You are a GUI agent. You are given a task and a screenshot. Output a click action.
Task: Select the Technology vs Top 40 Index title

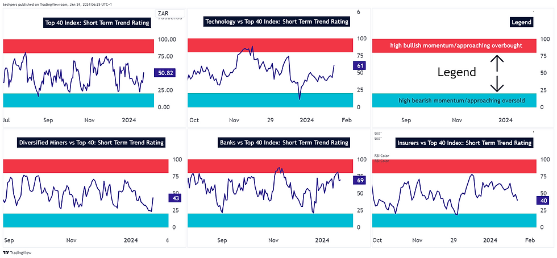(277, 22)
